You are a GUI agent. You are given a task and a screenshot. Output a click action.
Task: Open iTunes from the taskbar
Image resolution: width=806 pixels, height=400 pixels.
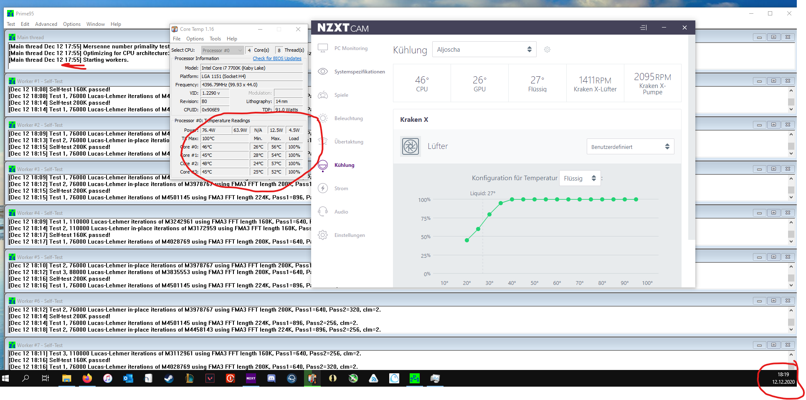pyautogui.click(x=108, y=378)
